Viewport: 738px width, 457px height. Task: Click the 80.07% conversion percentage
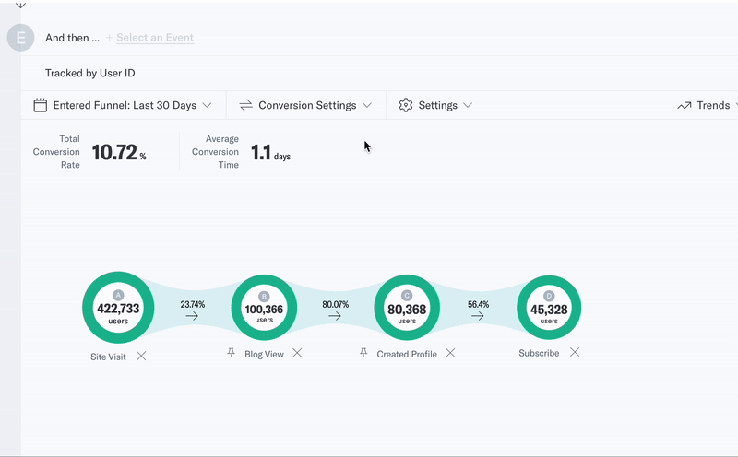tap(336, 304)
